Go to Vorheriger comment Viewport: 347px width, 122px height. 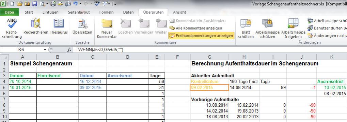coord(144,26)
